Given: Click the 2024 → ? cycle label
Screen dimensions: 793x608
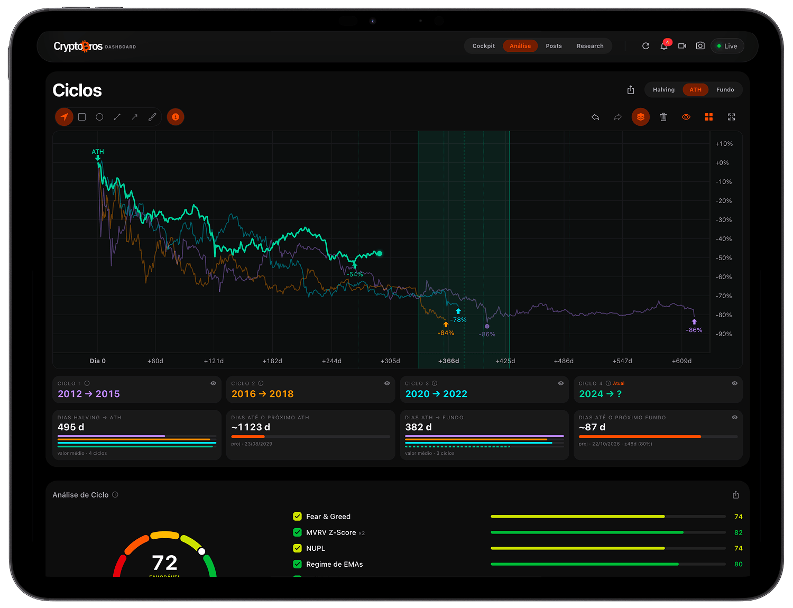Looking at the screenshot, I should click(x=600, y=394).
